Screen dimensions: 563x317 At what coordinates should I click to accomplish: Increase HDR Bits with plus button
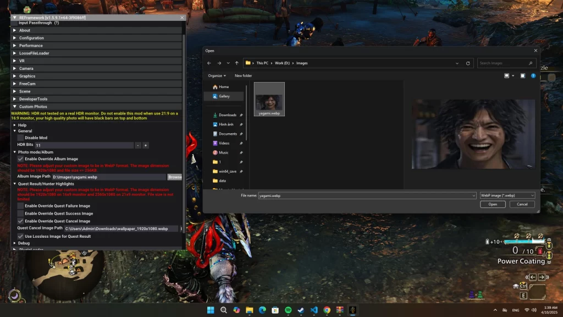click(x=145, y=145)
